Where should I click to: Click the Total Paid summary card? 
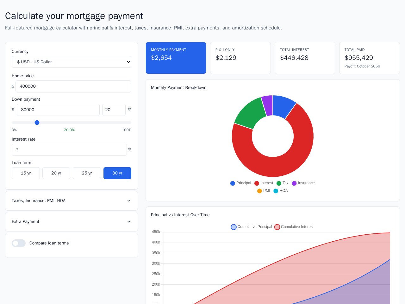point(370,58)
